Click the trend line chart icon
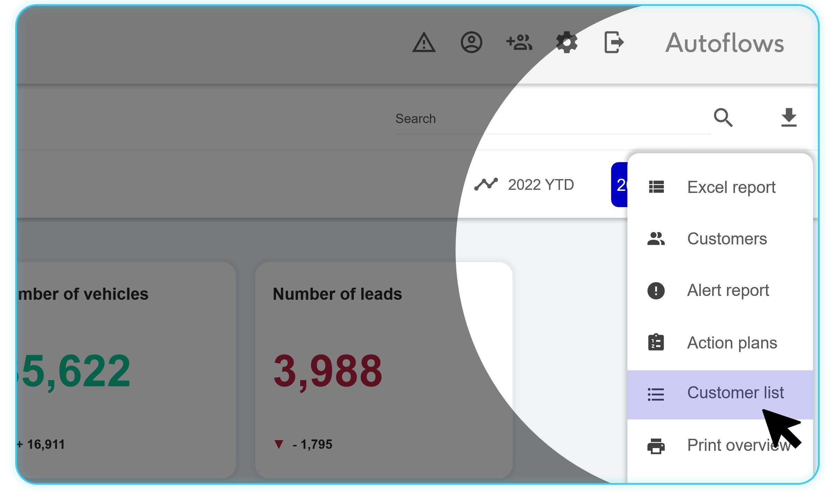 (486, 184)
